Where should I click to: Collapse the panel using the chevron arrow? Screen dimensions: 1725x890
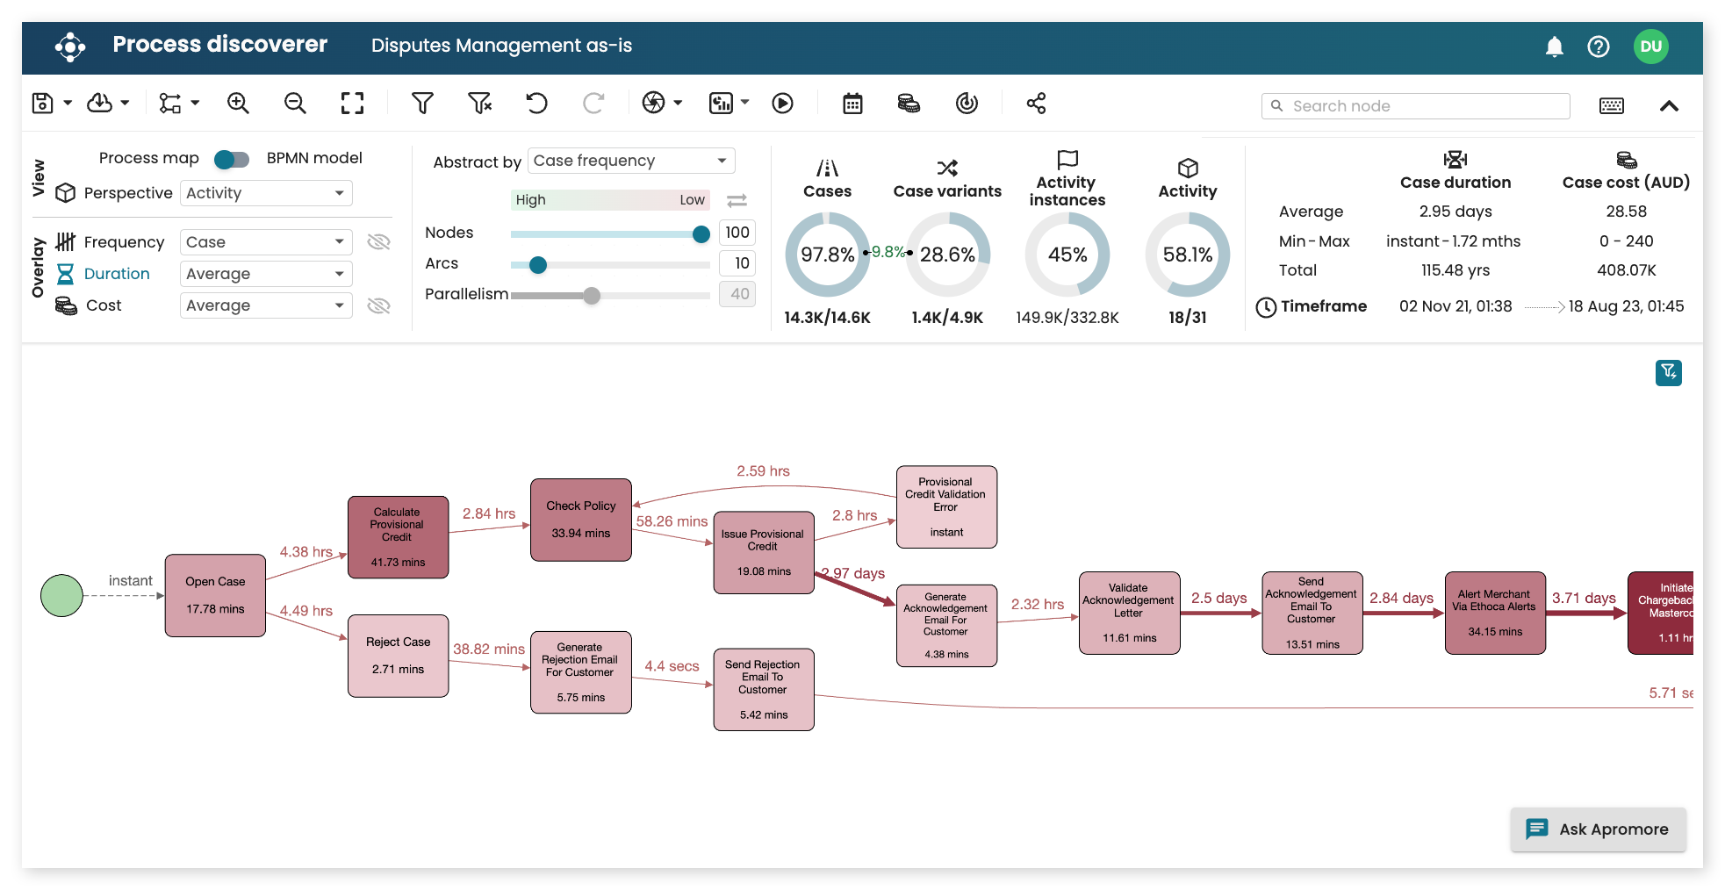point(1670,105)
